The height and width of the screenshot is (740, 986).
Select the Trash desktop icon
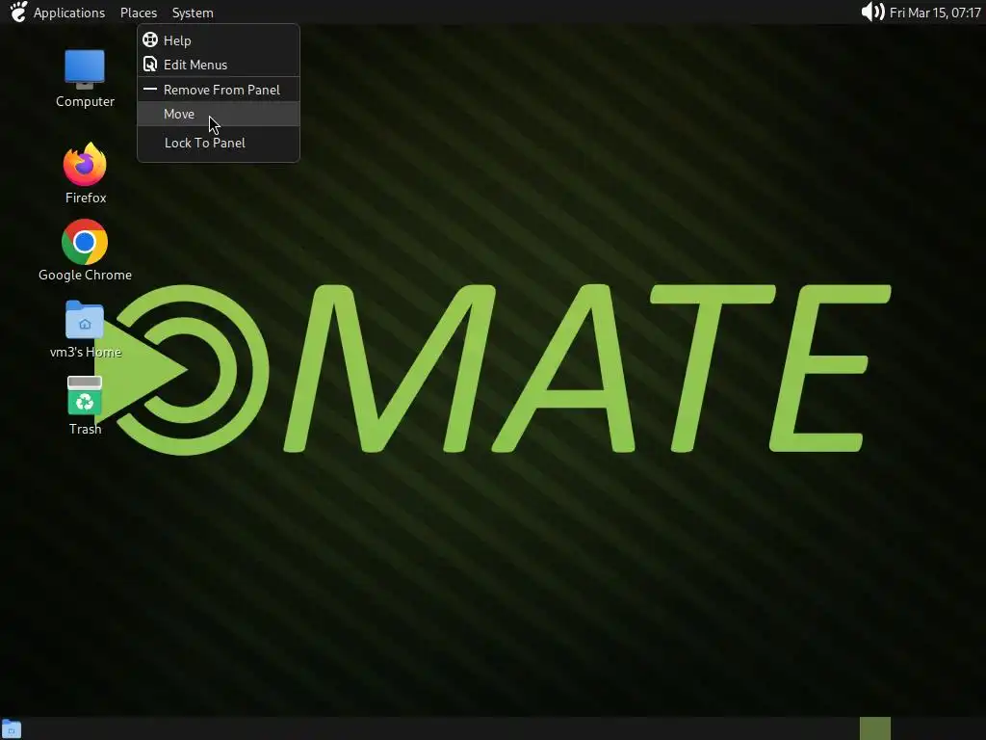click(85, 396)
